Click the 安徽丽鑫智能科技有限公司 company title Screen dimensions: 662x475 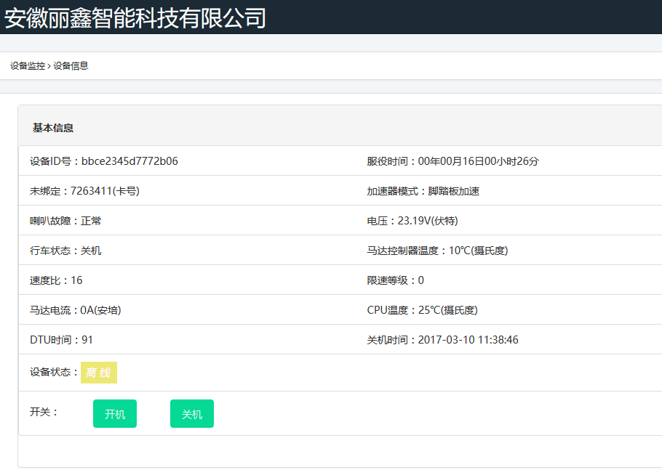135,17
